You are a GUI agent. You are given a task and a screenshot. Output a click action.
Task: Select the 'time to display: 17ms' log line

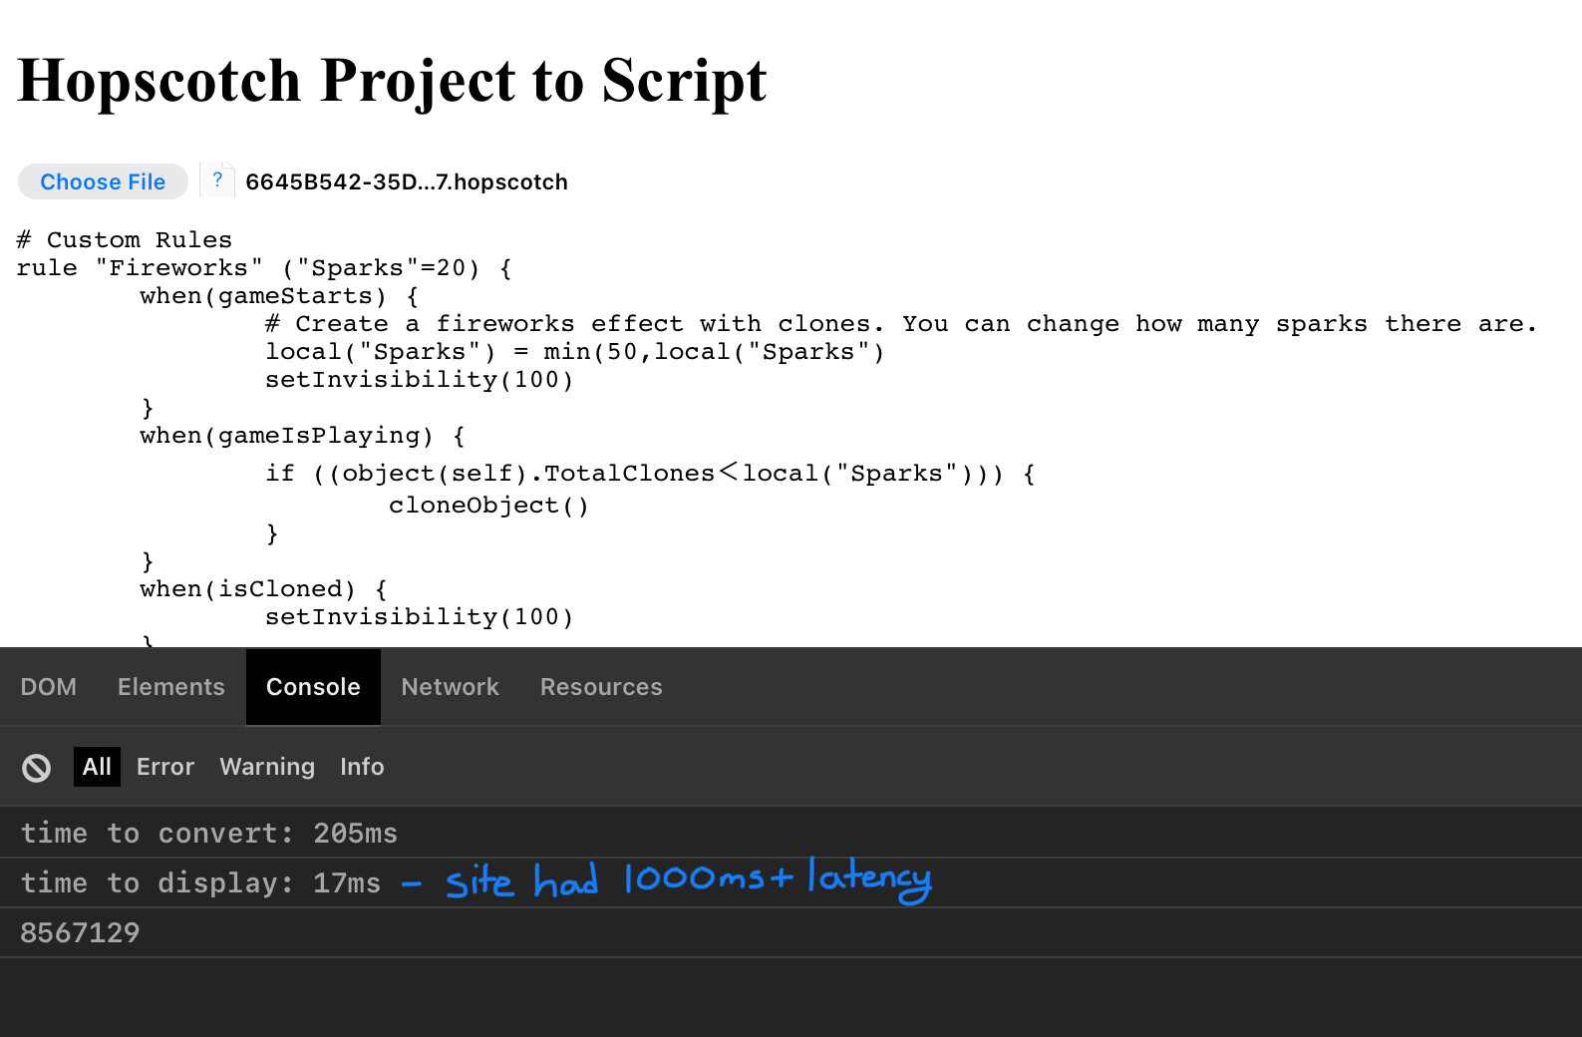pyautogui.click(x=200, y=882)
